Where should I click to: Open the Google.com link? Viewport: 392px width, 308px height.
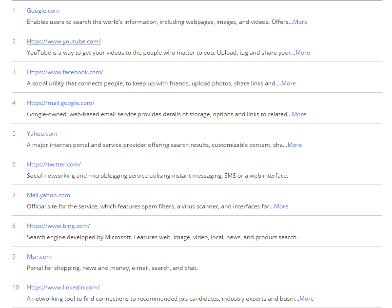(43, 11)
